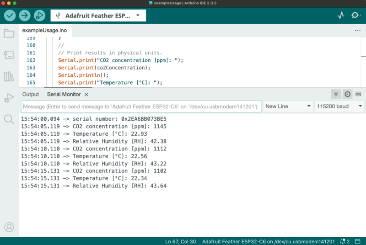Open the Library Manager books icon
This screenshot has height=245, width=366.
pos(9,76)
